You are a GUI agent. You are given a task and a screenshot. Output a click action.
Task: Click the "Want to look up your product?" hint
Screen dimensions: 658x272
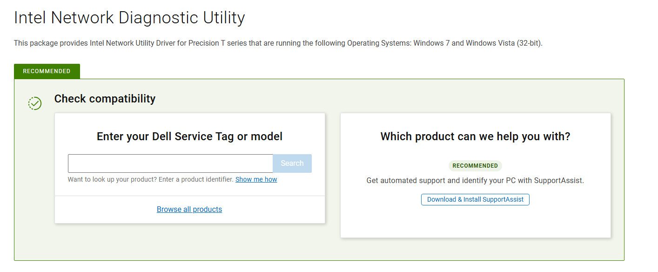point(112,179)
